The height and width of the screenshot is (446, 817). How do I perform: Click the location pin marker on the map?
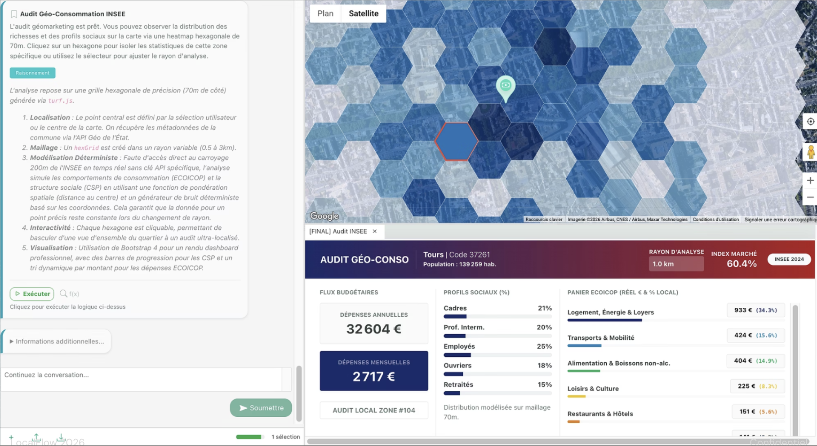(x=506, y=89)
